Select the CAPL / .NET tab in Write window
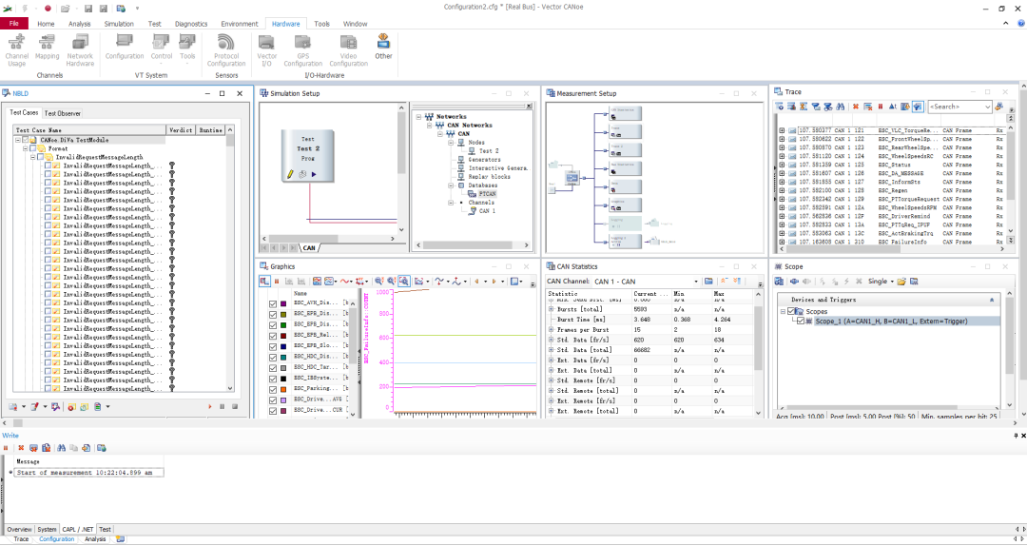Image resolution: width=1027 pixels, height=546 pixels. (78, 529)
